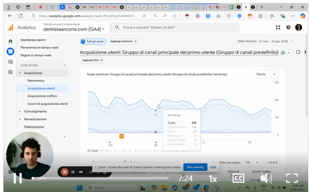Screen dimensions: 309x192
Task: Click the Google Analytics logo
Action: 10,27
